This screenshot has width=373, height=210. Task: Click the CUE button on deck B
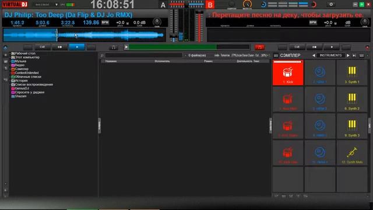point(297,47)
